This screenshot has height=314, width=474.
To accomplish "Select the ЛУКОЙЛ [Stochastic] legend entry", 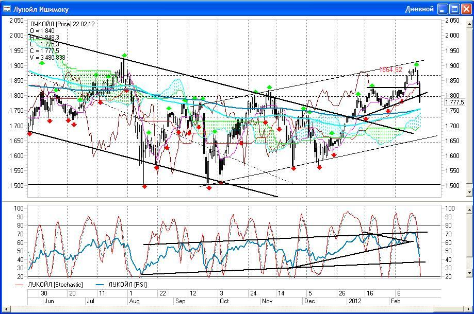I will tap(49, 285).
